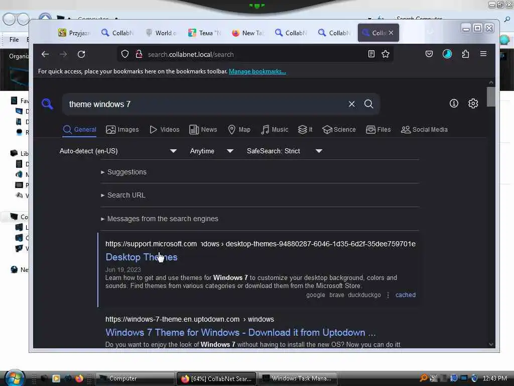Select the Images search category
514x386 pixels.
click(122, 130)
